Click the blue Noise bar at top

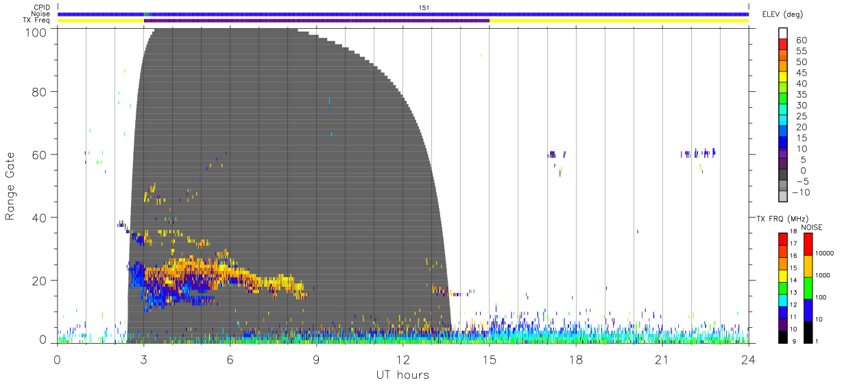tap(403, 14)
